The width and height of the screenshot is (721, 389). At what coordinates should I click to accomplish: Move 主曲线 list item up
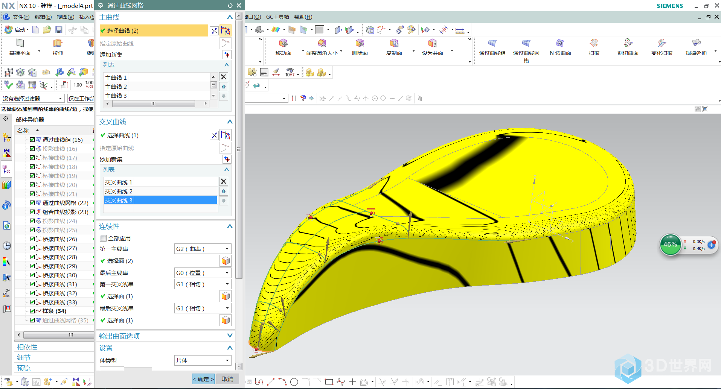coord(224,87)
